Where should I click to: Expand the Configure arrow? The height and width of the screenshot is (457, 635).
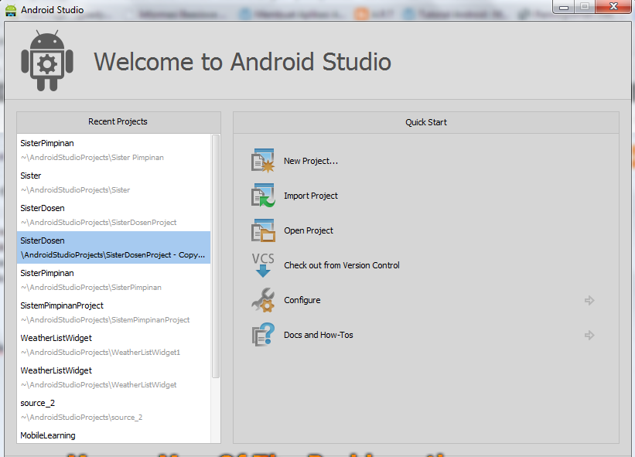tap(589, 300)
